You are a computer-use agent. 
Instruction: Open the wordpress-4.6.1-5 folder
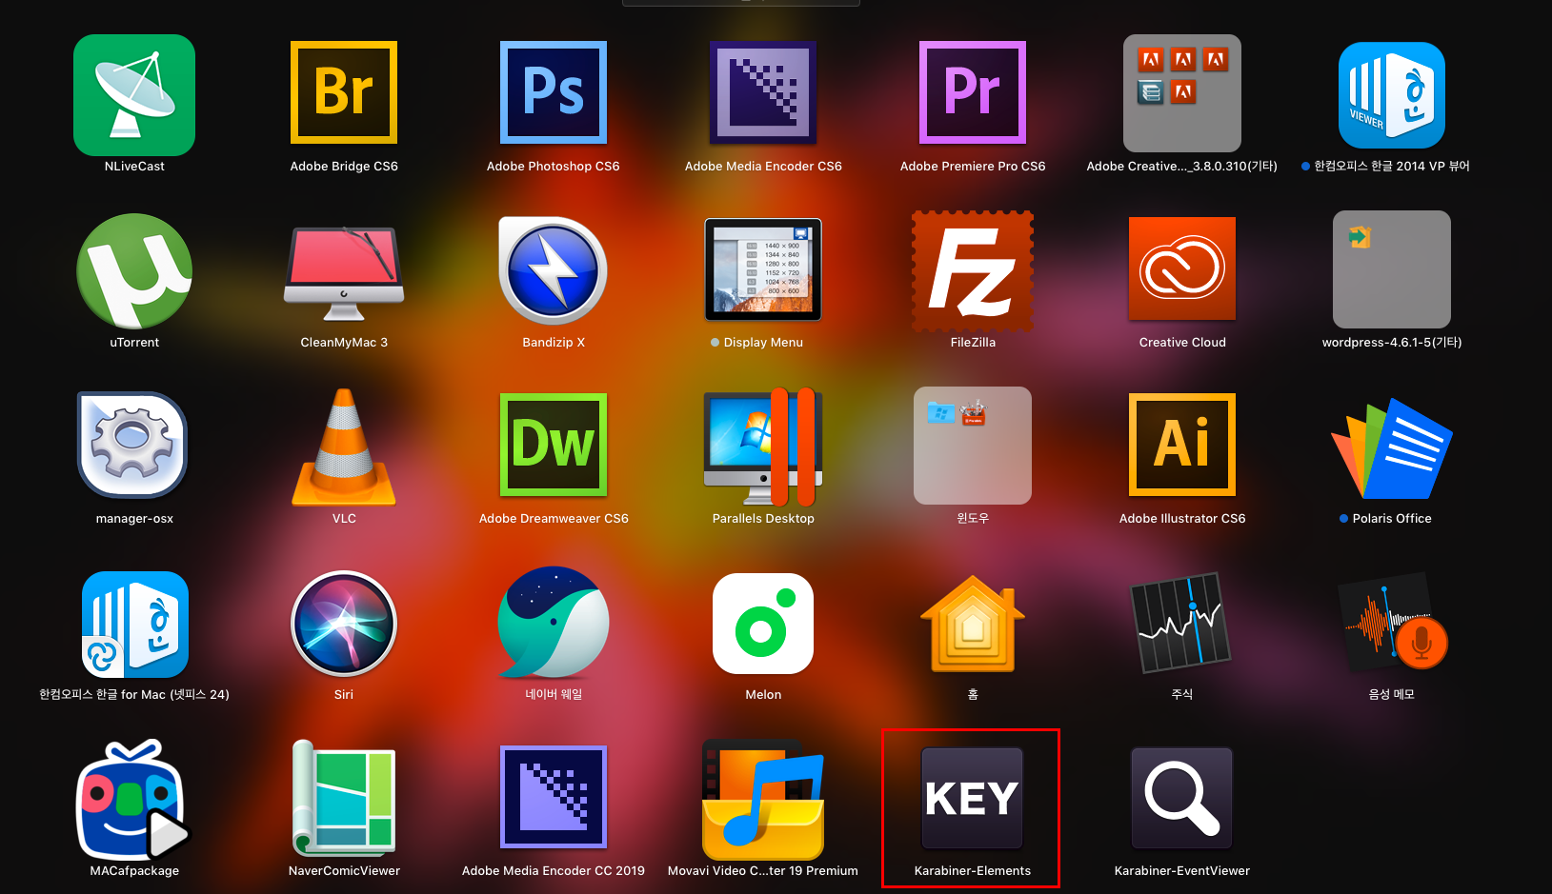click(x=1392, y=269)
